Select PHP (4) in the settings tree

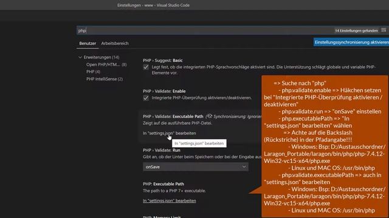pyautogui.click(x=93, y=71)
